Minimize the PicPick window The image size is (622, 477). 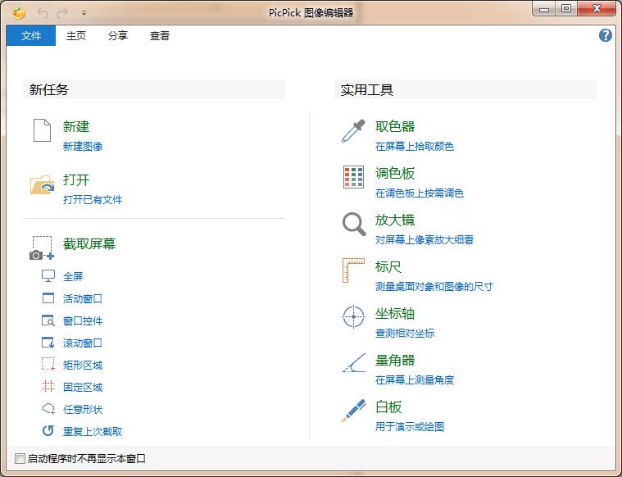click(x=544, y=9)
